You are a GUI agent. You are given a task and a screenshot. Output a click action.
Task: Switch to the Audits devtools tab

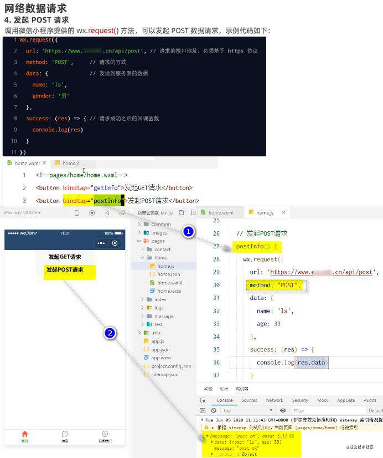(x=370, y=400)
